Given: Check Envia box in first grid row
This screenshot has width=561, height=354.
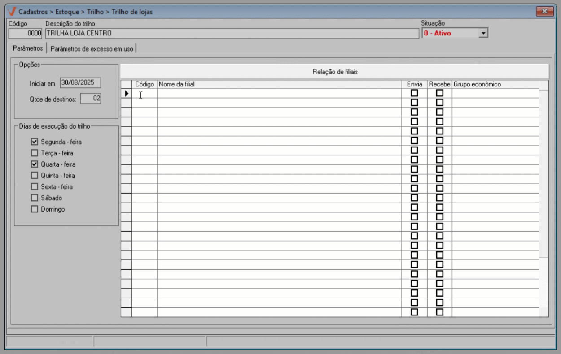Looking at the screenshot, I should point(414,93).
